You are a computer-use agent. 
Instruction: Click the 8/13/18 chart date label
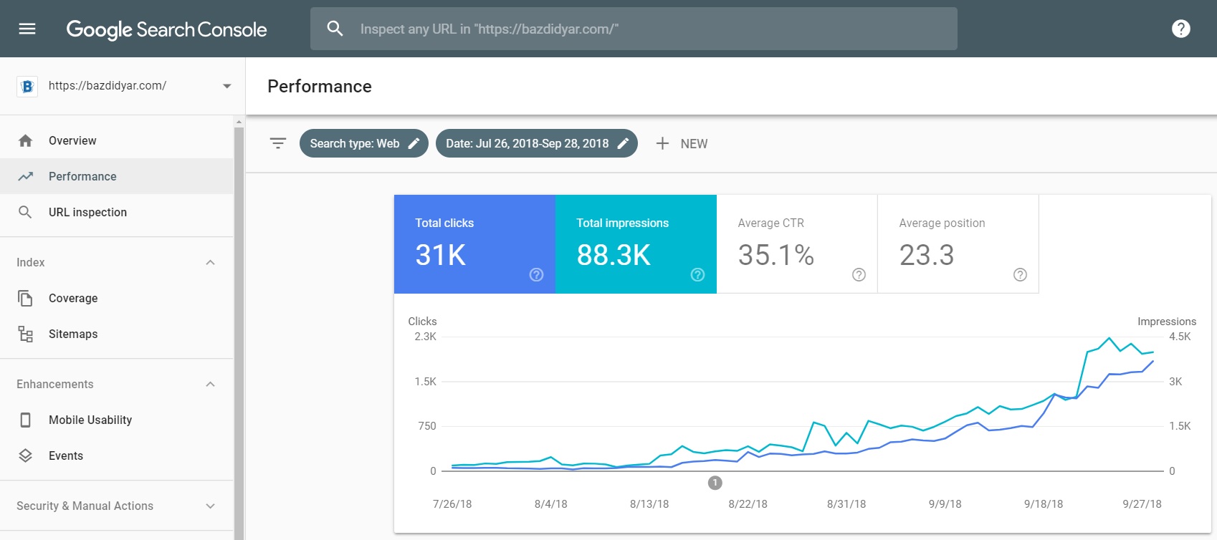649,504
